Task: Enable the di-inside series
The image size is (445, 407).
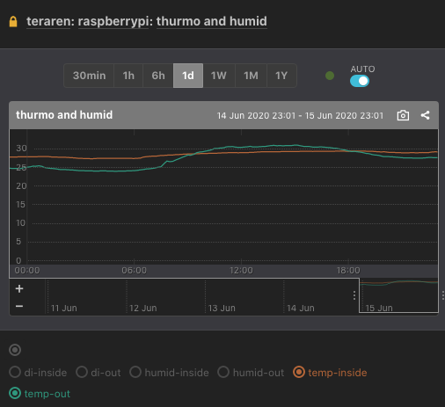Action: tap(38, 373)
